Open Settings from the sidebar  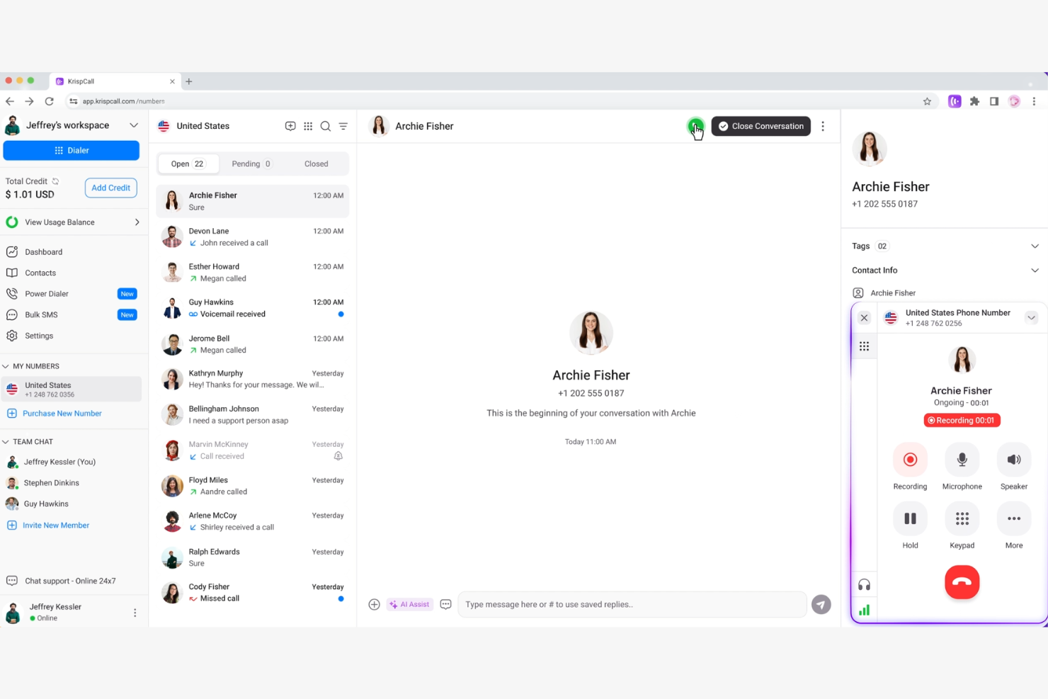tap(39, 336)
